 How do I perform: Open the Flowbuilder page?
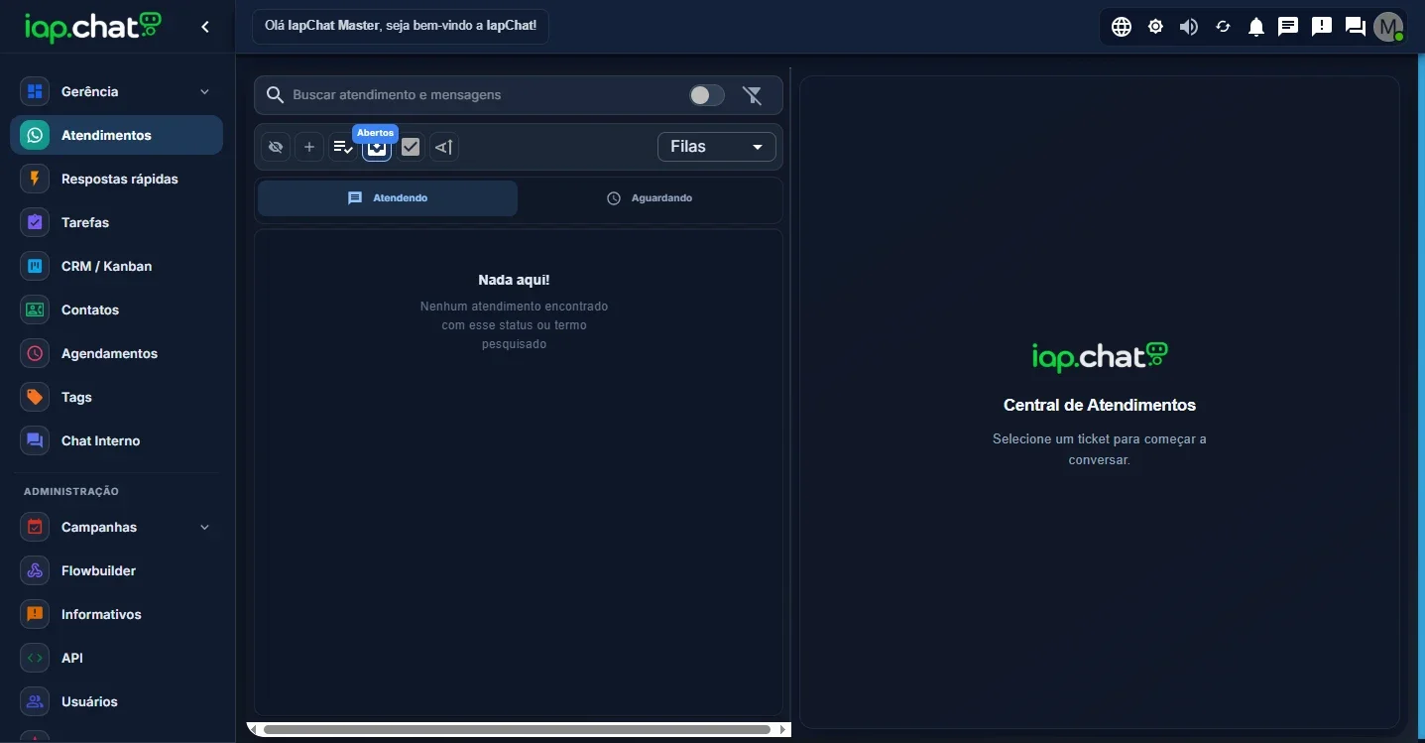(x=116, y=570)
